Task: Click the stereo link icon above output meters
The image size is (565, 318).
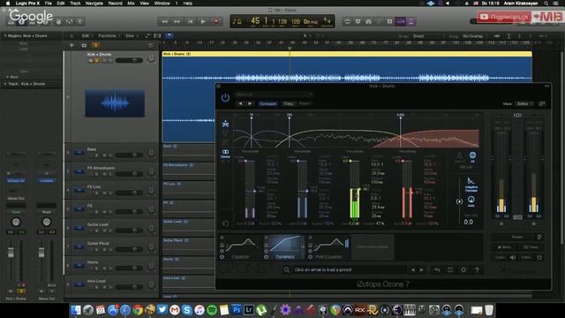Action: point(517,116)
